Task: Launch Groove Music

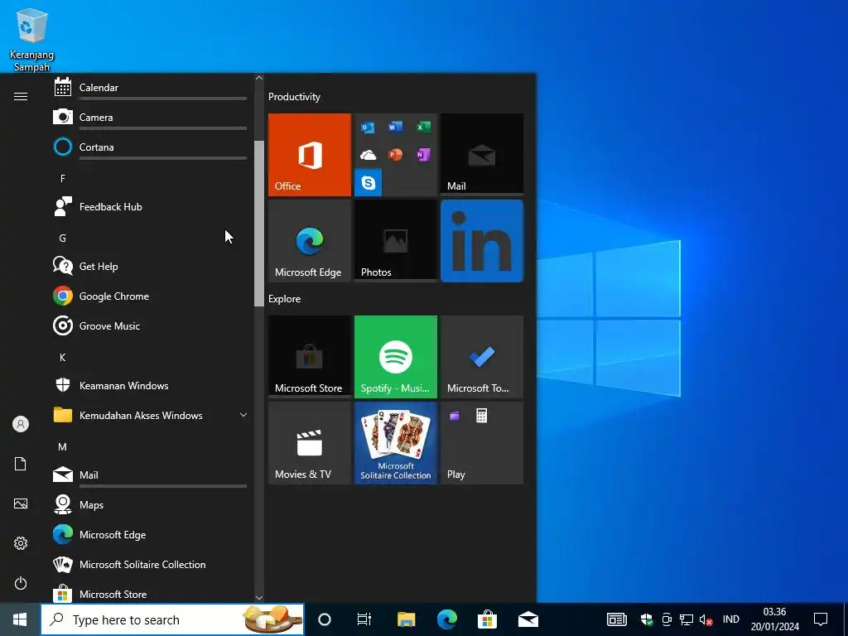Action: point(151,325)
